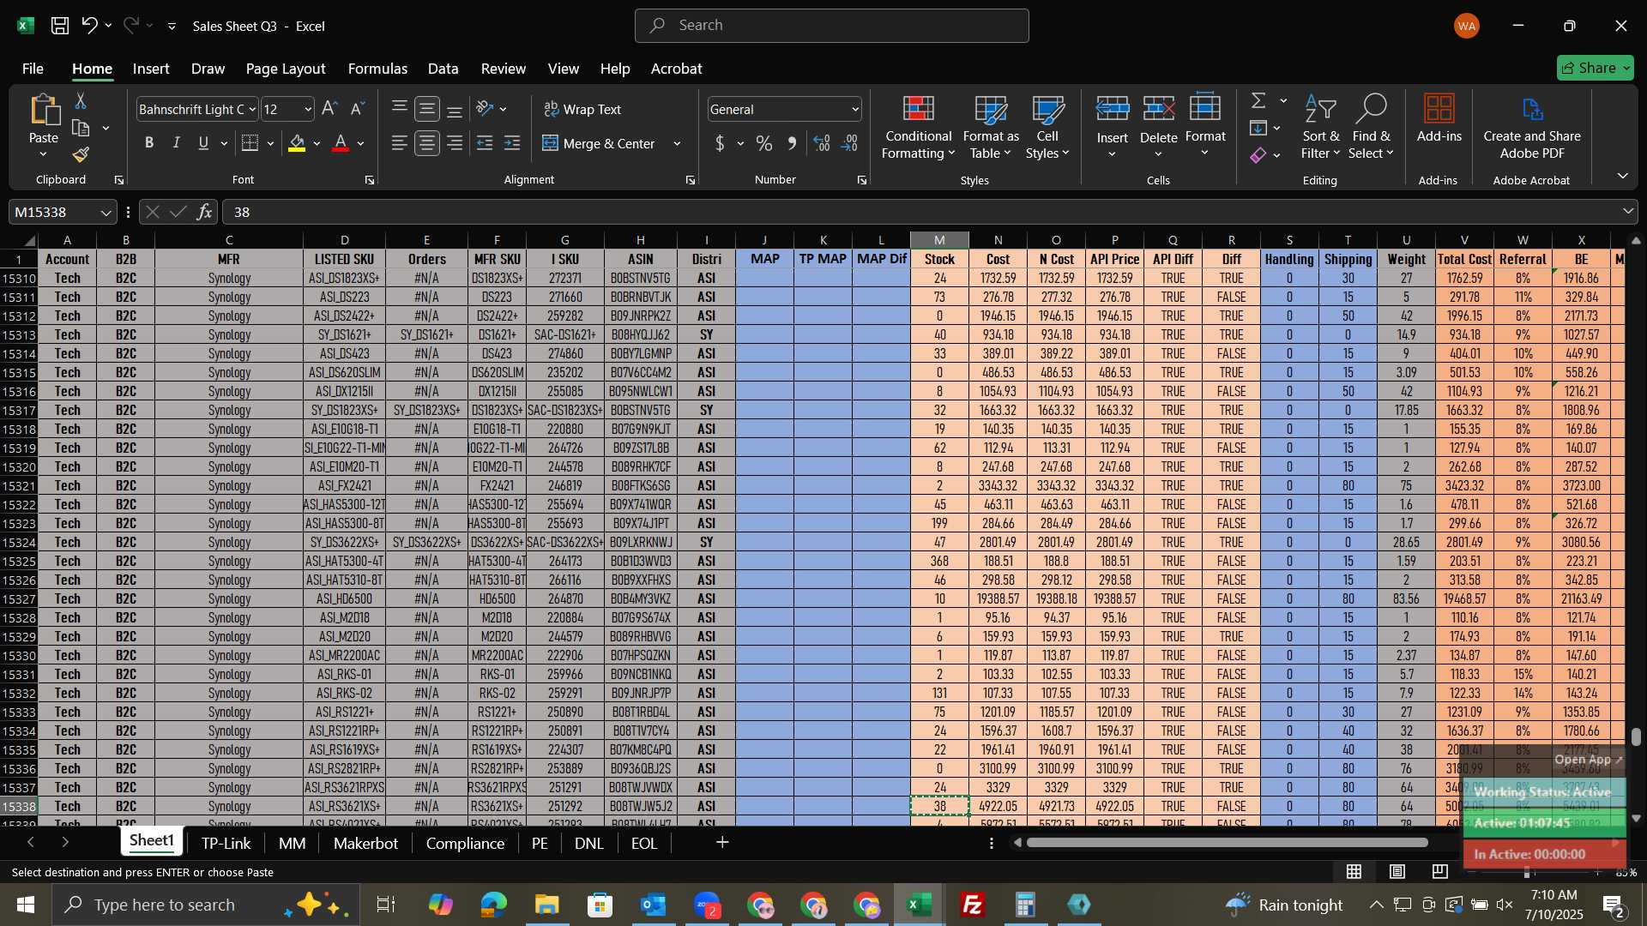Screen dimensions: 1647x926
Task: Decrease font size with smaller A icon
Action: coord(358,109)
